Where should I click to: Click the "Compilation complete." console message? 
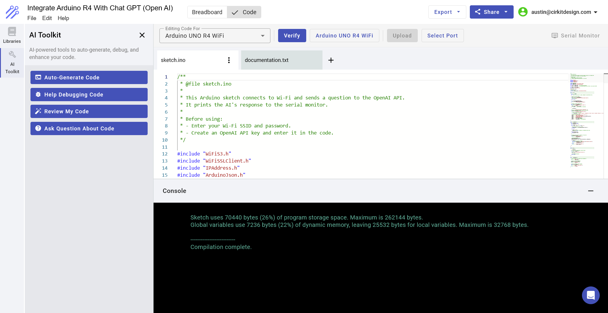tap(221, 247)
